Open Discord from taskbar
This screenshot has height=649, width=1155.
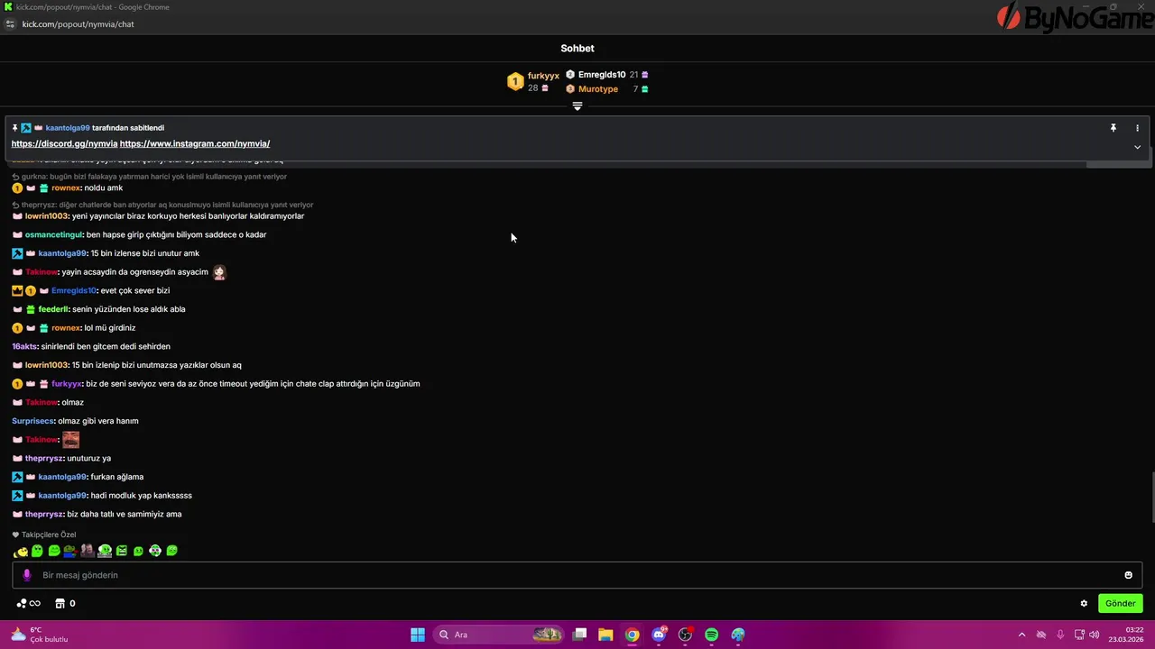pyautogui.click(x=659, y=635)
